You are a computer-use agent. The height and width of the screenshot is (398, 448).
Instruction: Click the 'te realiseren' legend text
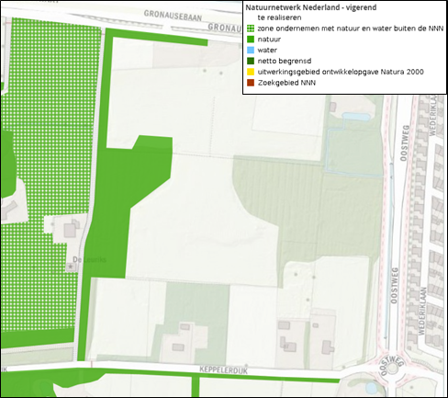[279, 17]
